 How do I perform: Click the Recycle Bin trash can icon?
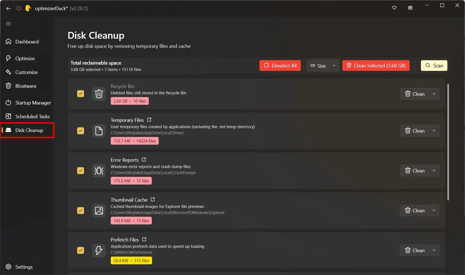(99, 94)
